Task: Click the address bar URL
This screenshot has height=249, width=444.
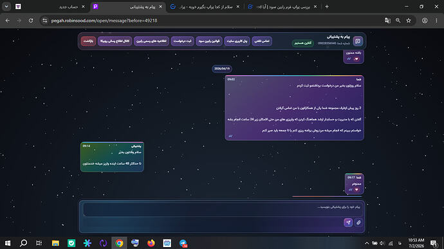Action: (x=104, y=21)
